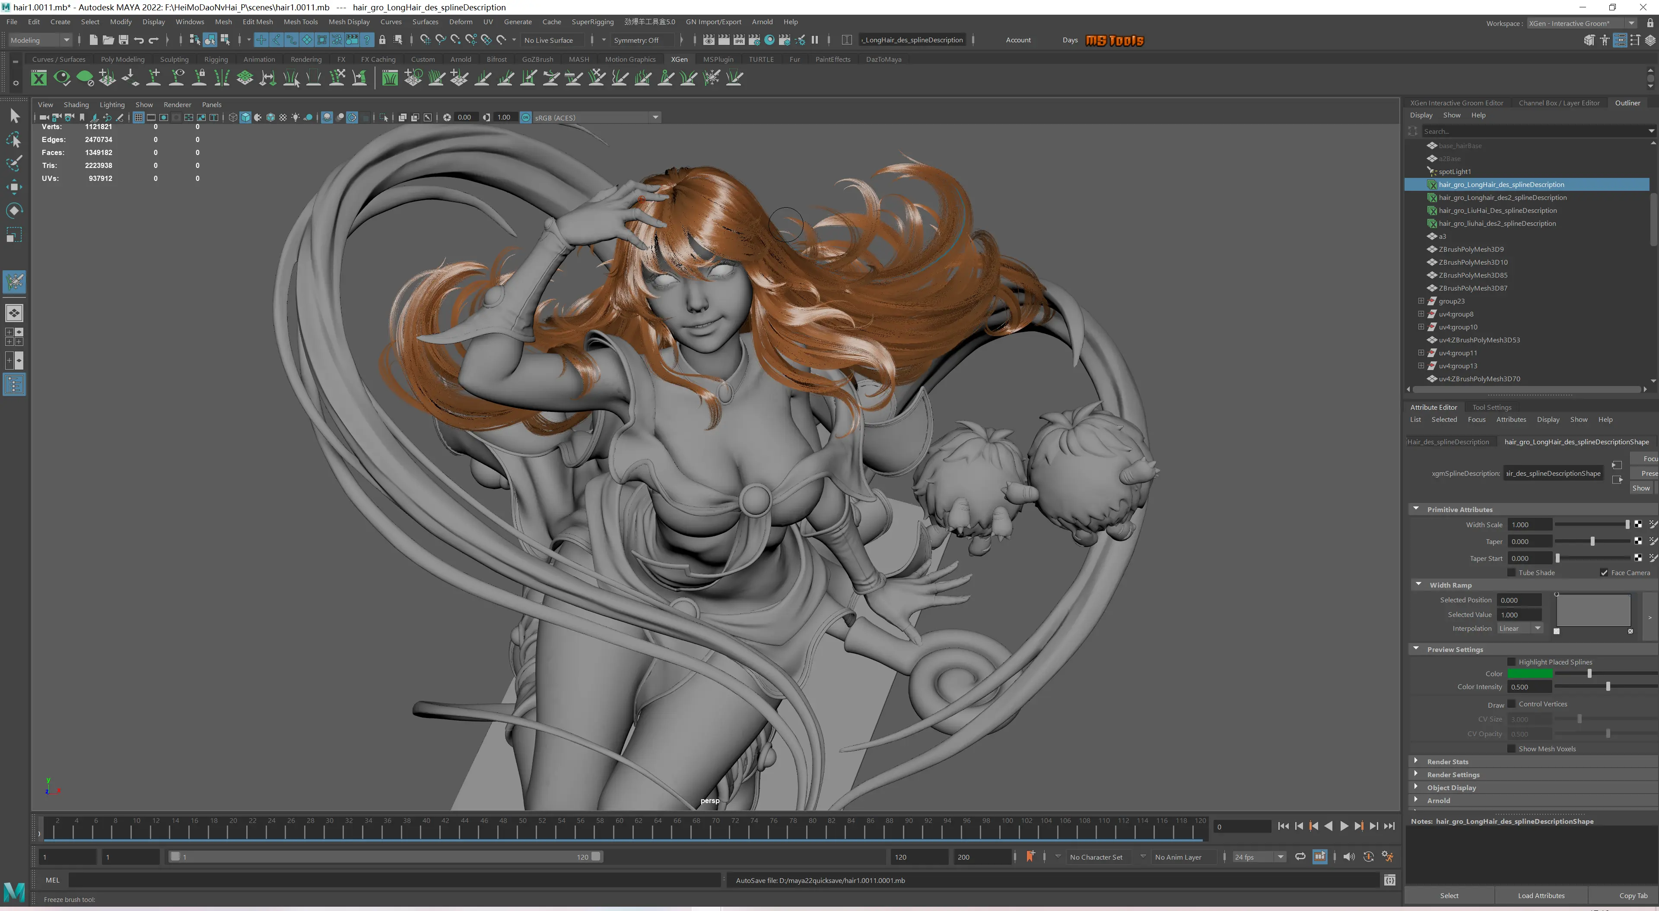Click the Color Intensity slider handle
The height and width of the screenshot is (911, 1659).
pyautogui.click(x=1608, y=687)
